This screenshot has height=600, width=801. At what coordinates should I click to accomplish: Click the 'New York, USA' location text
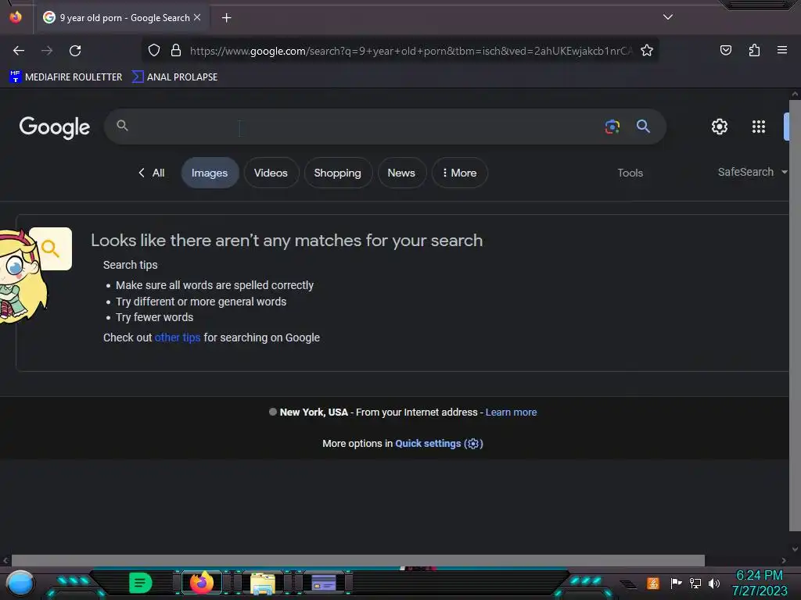314,412
